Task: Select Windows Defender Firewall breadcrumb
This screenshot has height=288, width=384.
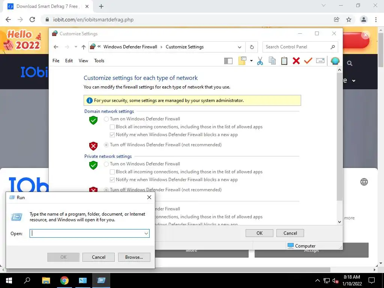Action: (x=130, y=47)
